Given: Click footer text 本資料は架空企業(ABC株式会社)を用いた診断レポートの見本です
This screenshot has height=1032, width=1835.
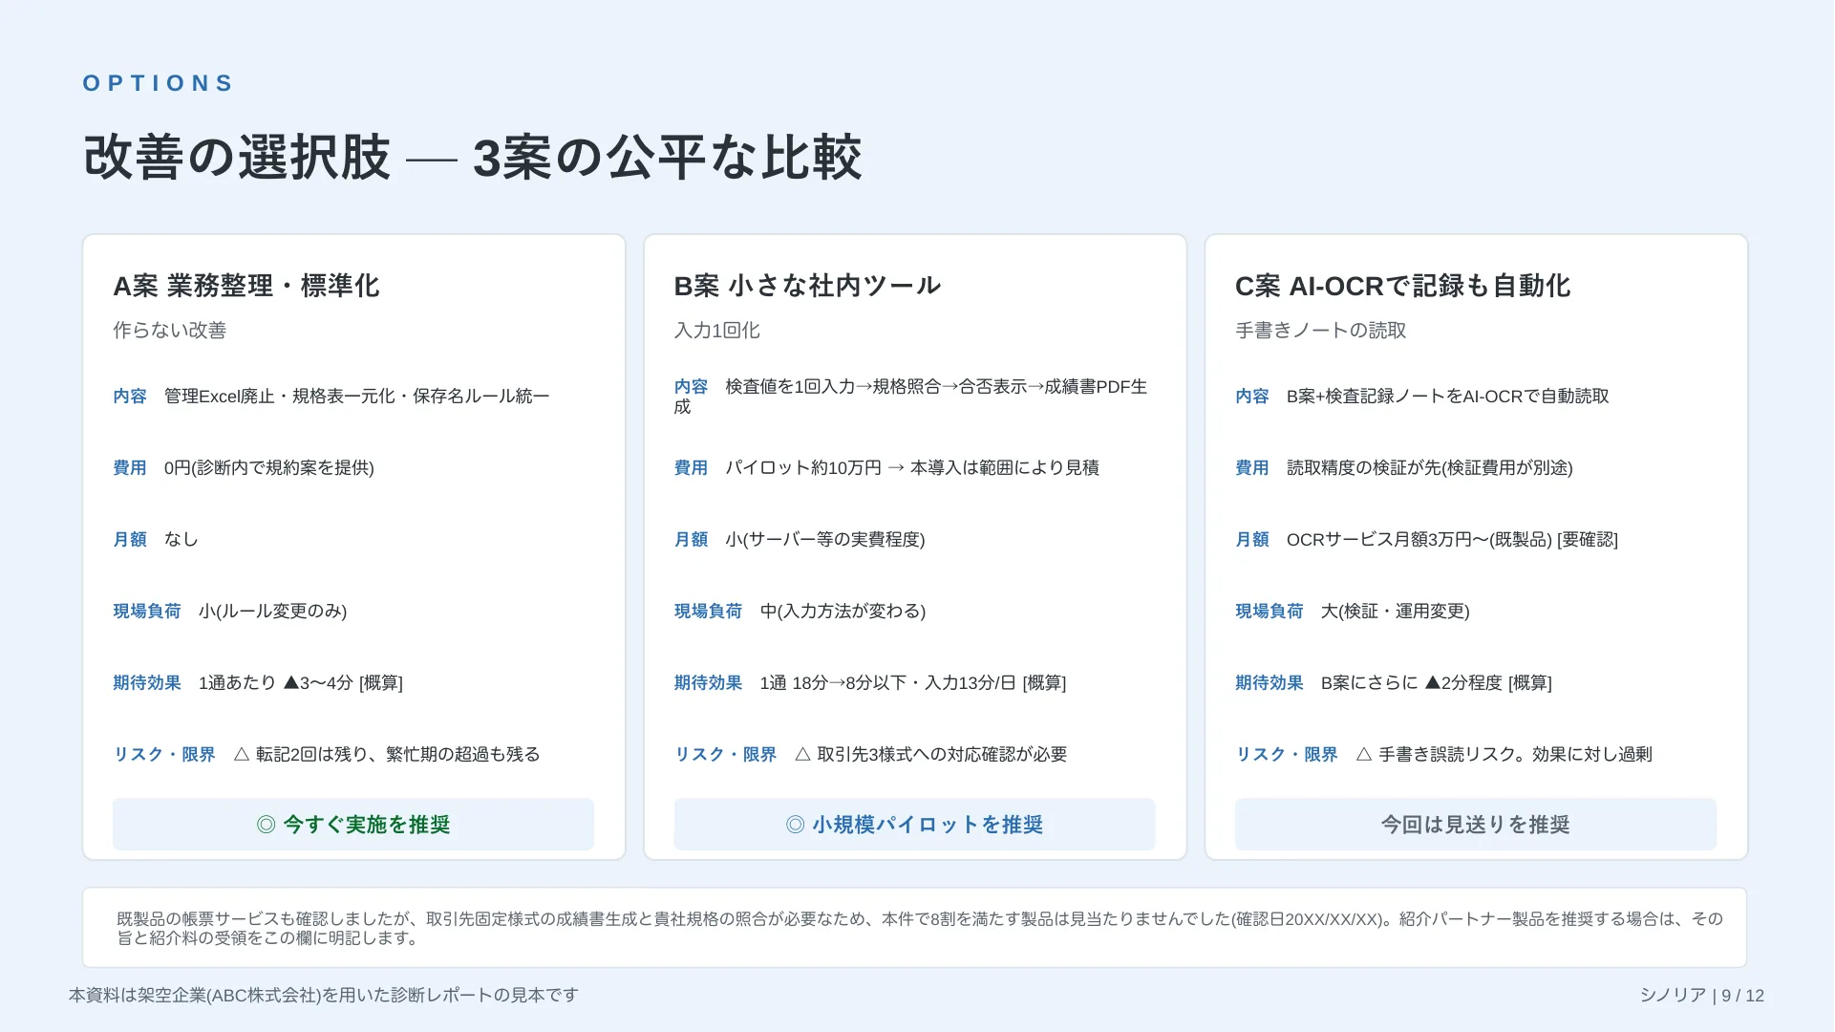Looking at the screenshot, I should [x=324, y=995].
